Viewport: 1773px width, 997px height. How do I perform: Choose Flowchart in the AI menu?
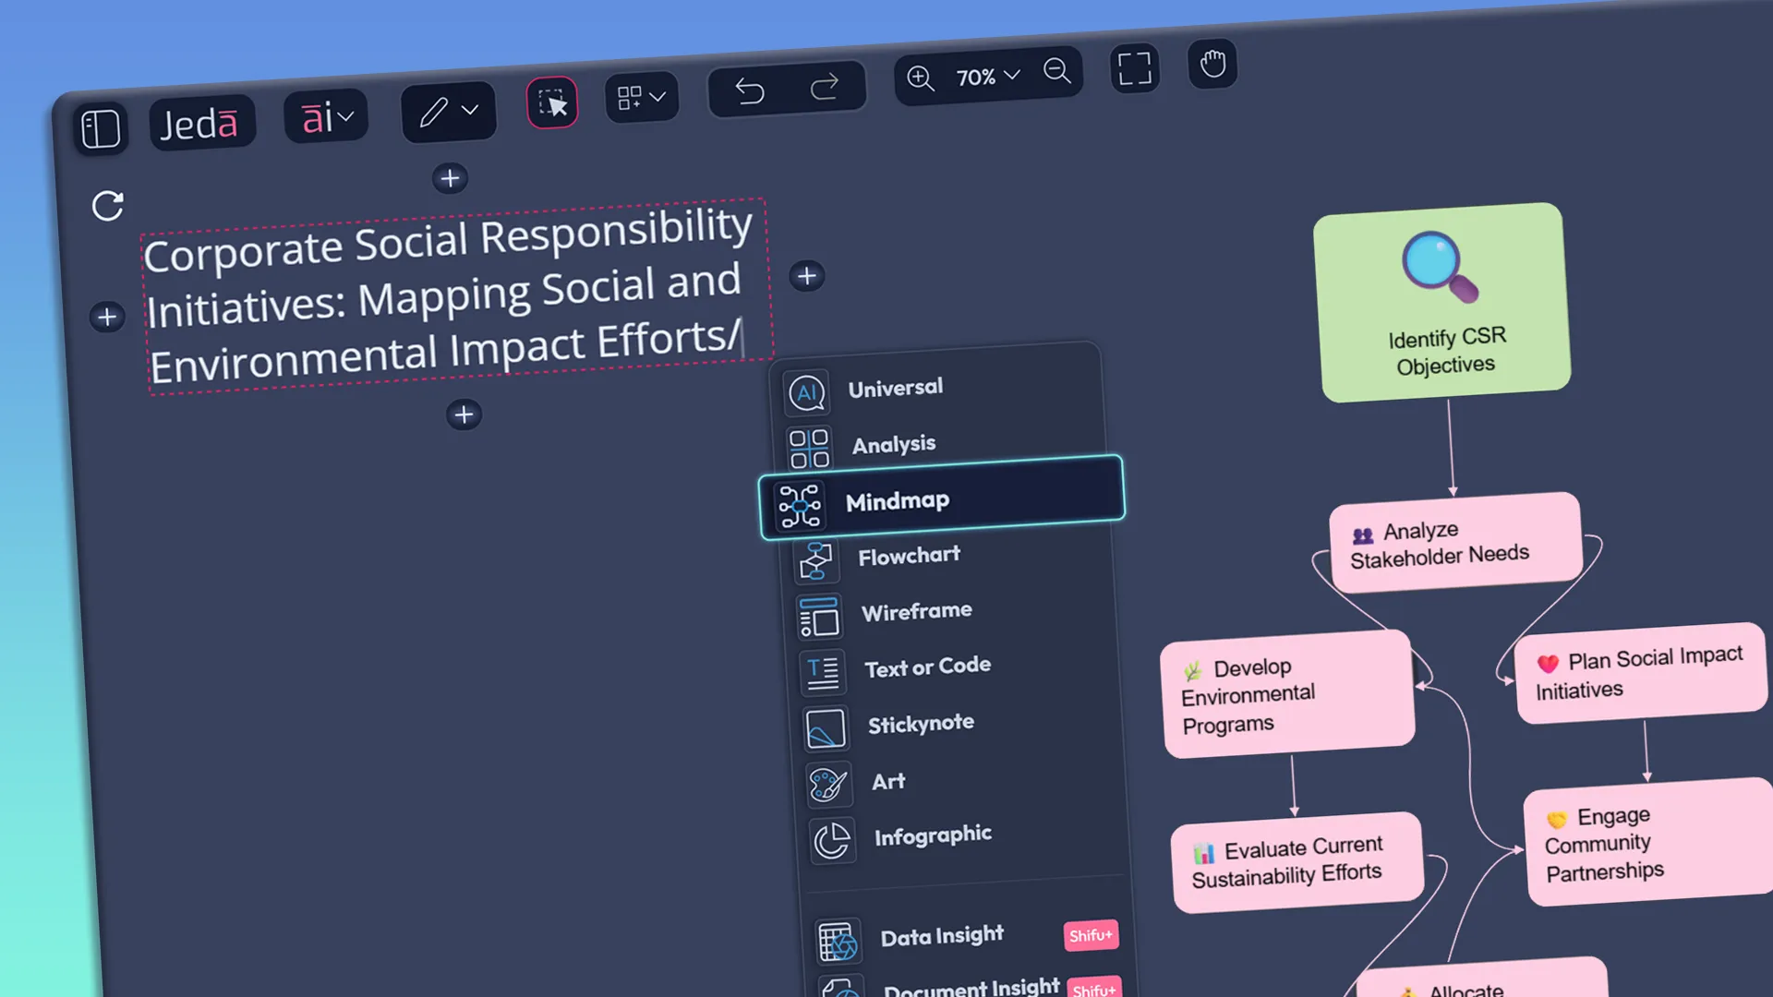point(908,556)
